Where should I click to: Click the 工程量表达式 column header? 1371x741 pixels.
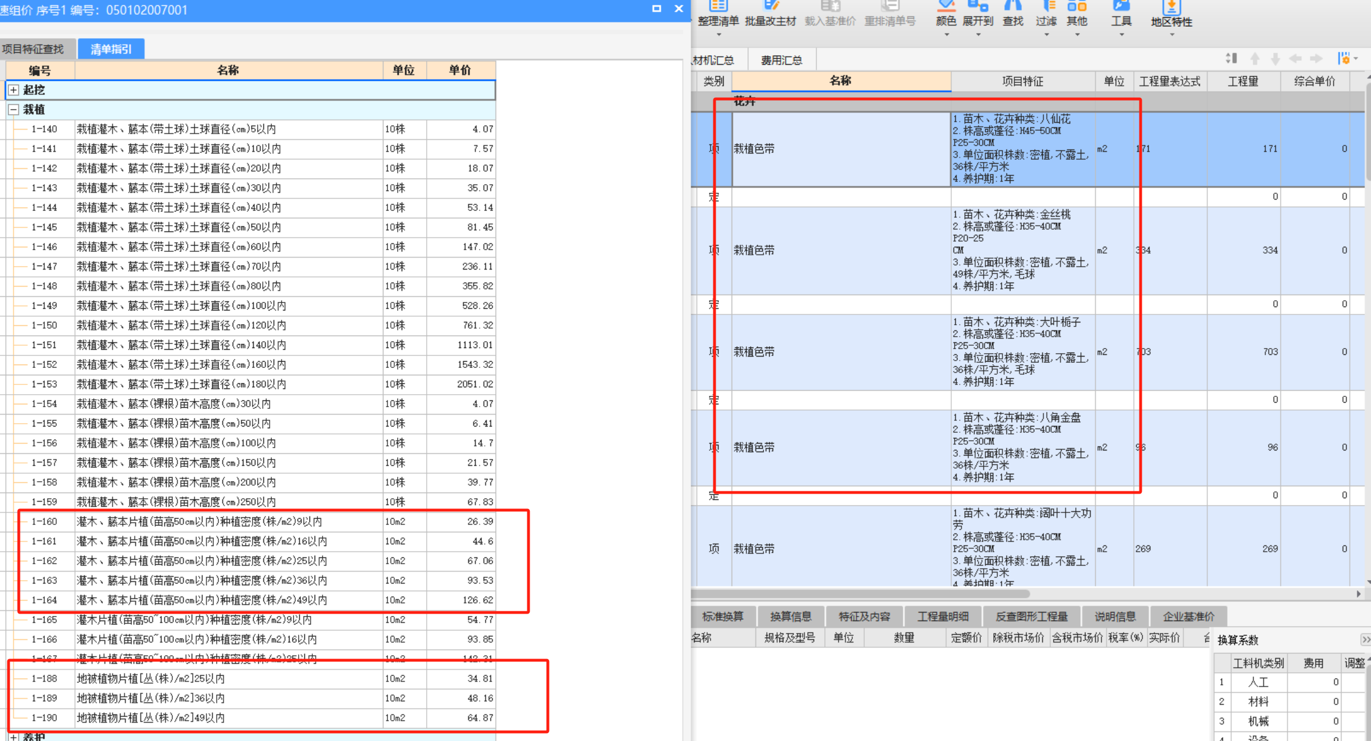pos(1170,81)
